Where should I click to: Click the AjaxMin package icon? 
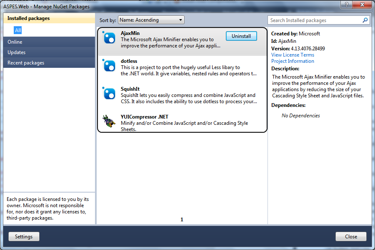109,38
